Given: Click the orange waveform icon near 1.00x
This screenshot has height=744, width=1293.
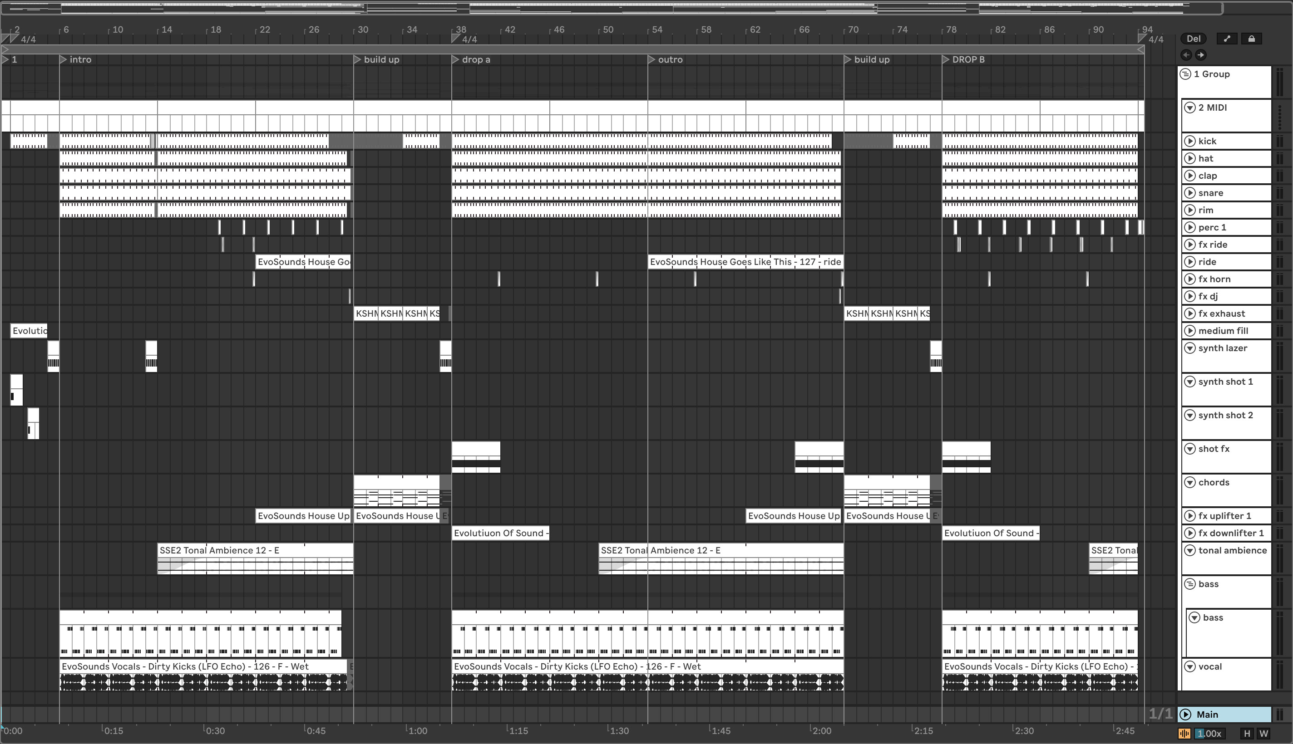Looking at the screenshot, I should pos(1184,733).
